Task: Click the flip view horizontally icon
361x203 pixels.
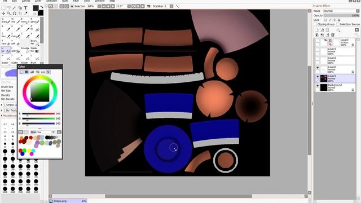Action: tap(149, 6)
